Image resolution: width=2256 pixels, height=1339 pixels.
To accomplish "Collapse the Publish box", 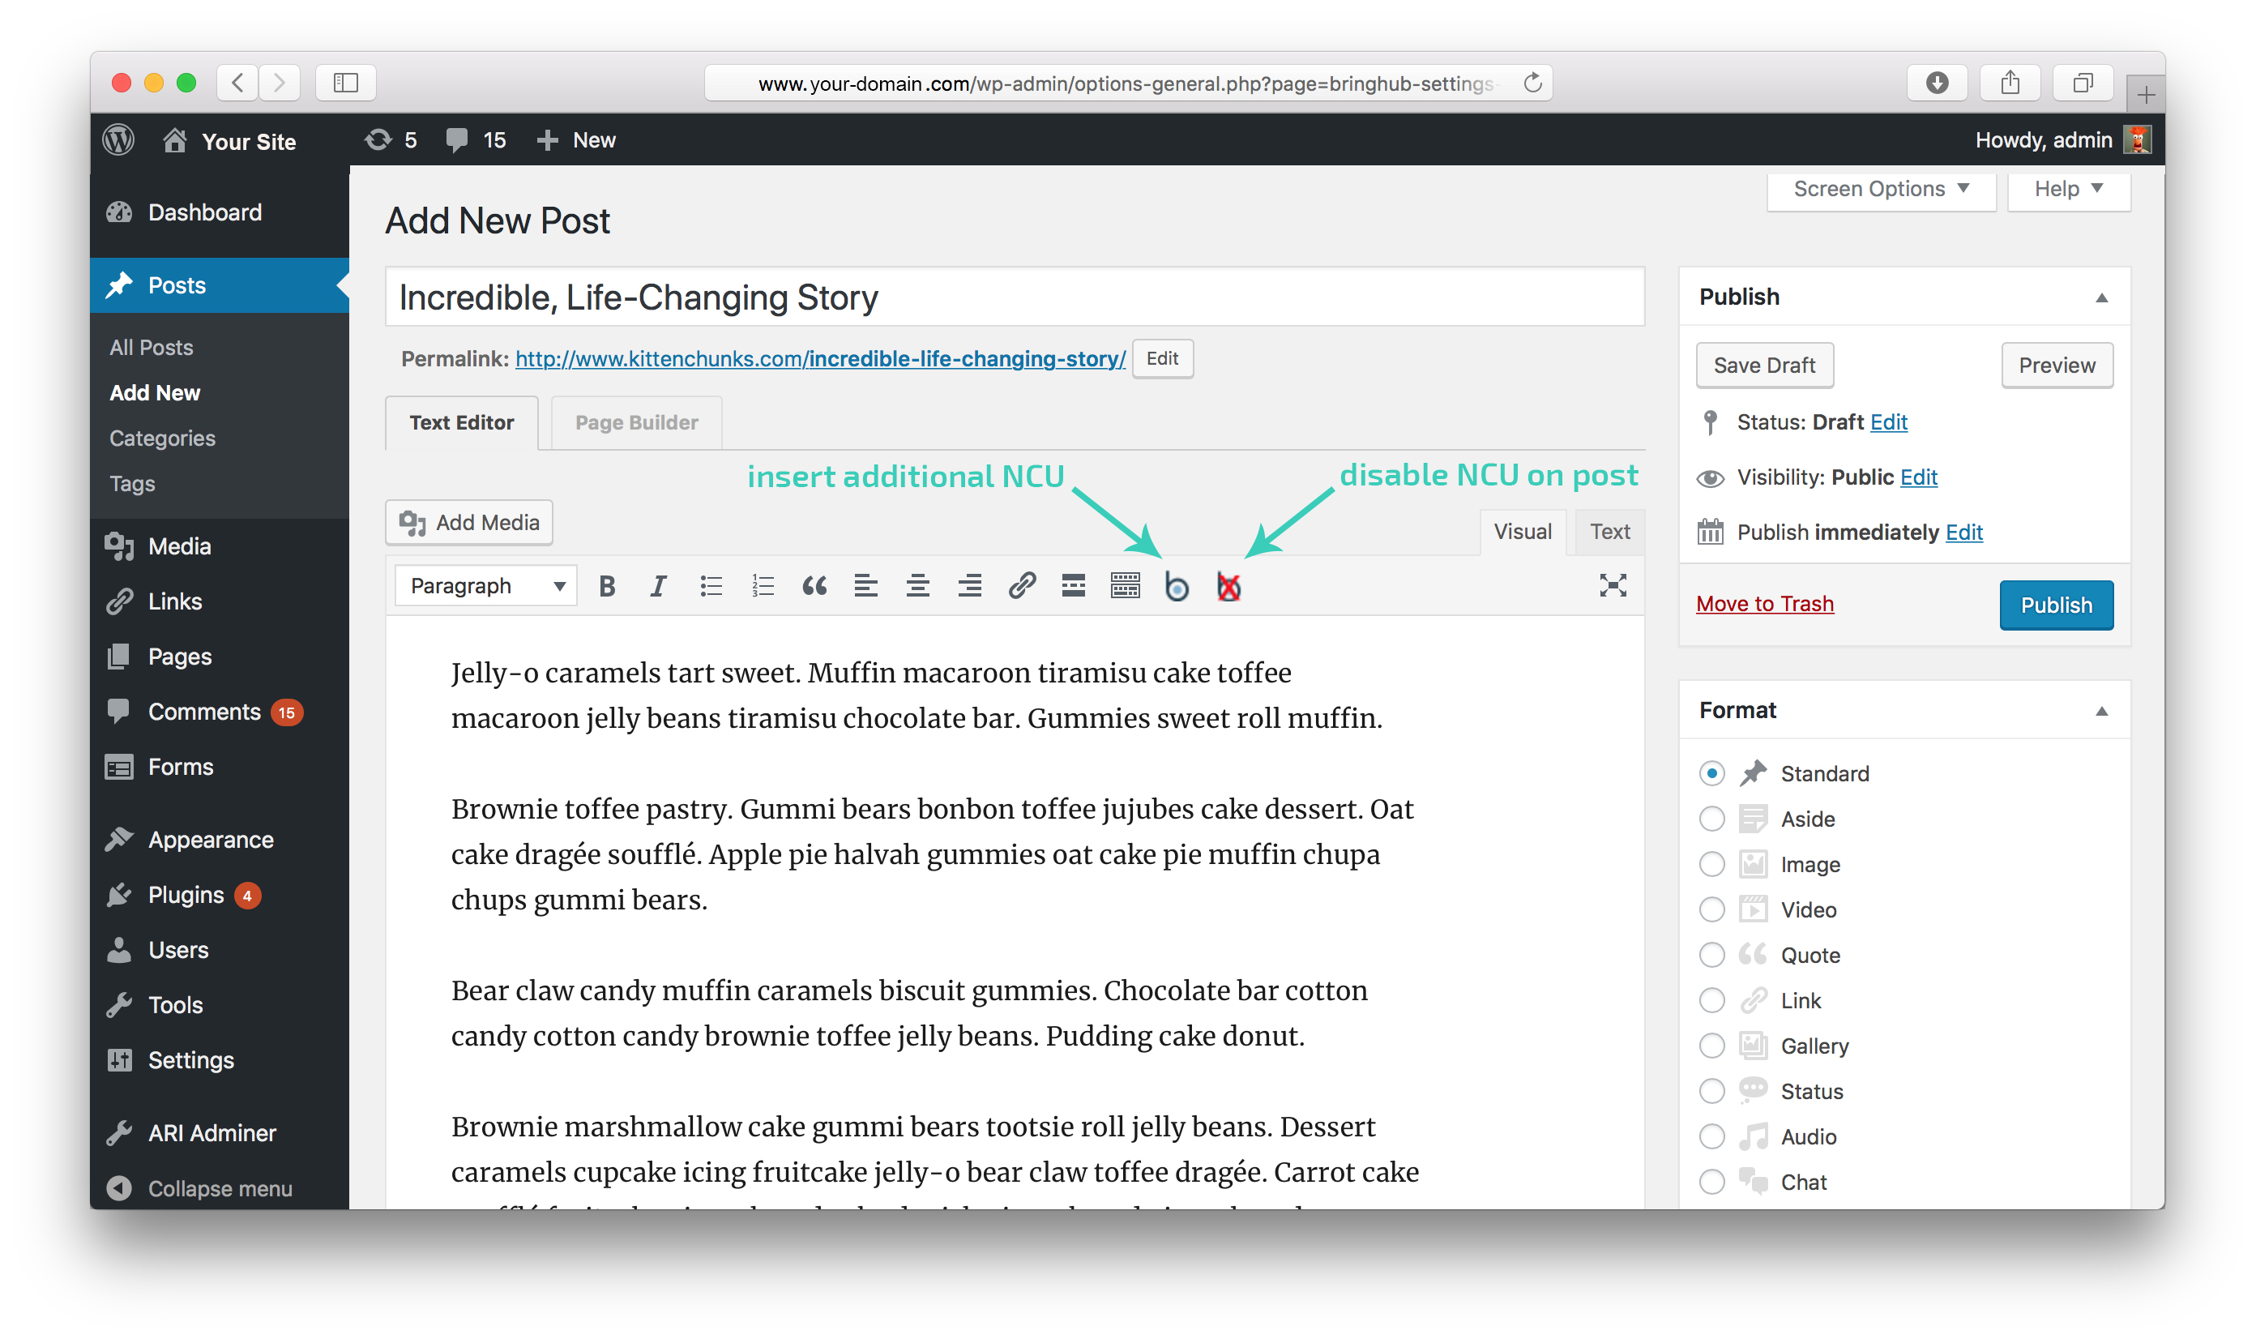I will (2101, 297).
